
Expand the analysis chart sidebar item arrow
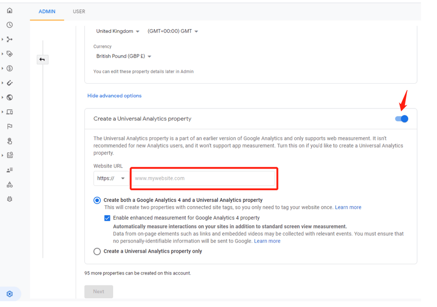[3, 155]
